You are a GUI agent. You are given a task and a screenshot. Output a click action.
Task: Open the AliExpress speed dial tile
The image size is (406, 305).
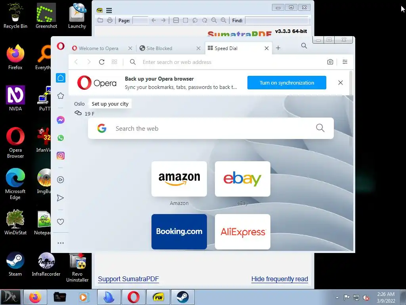[x=243, y=232]
